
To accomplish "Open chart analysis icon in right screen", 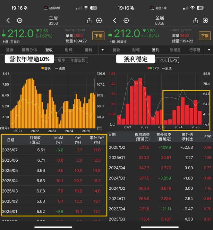I will click(x=126, y=20).
